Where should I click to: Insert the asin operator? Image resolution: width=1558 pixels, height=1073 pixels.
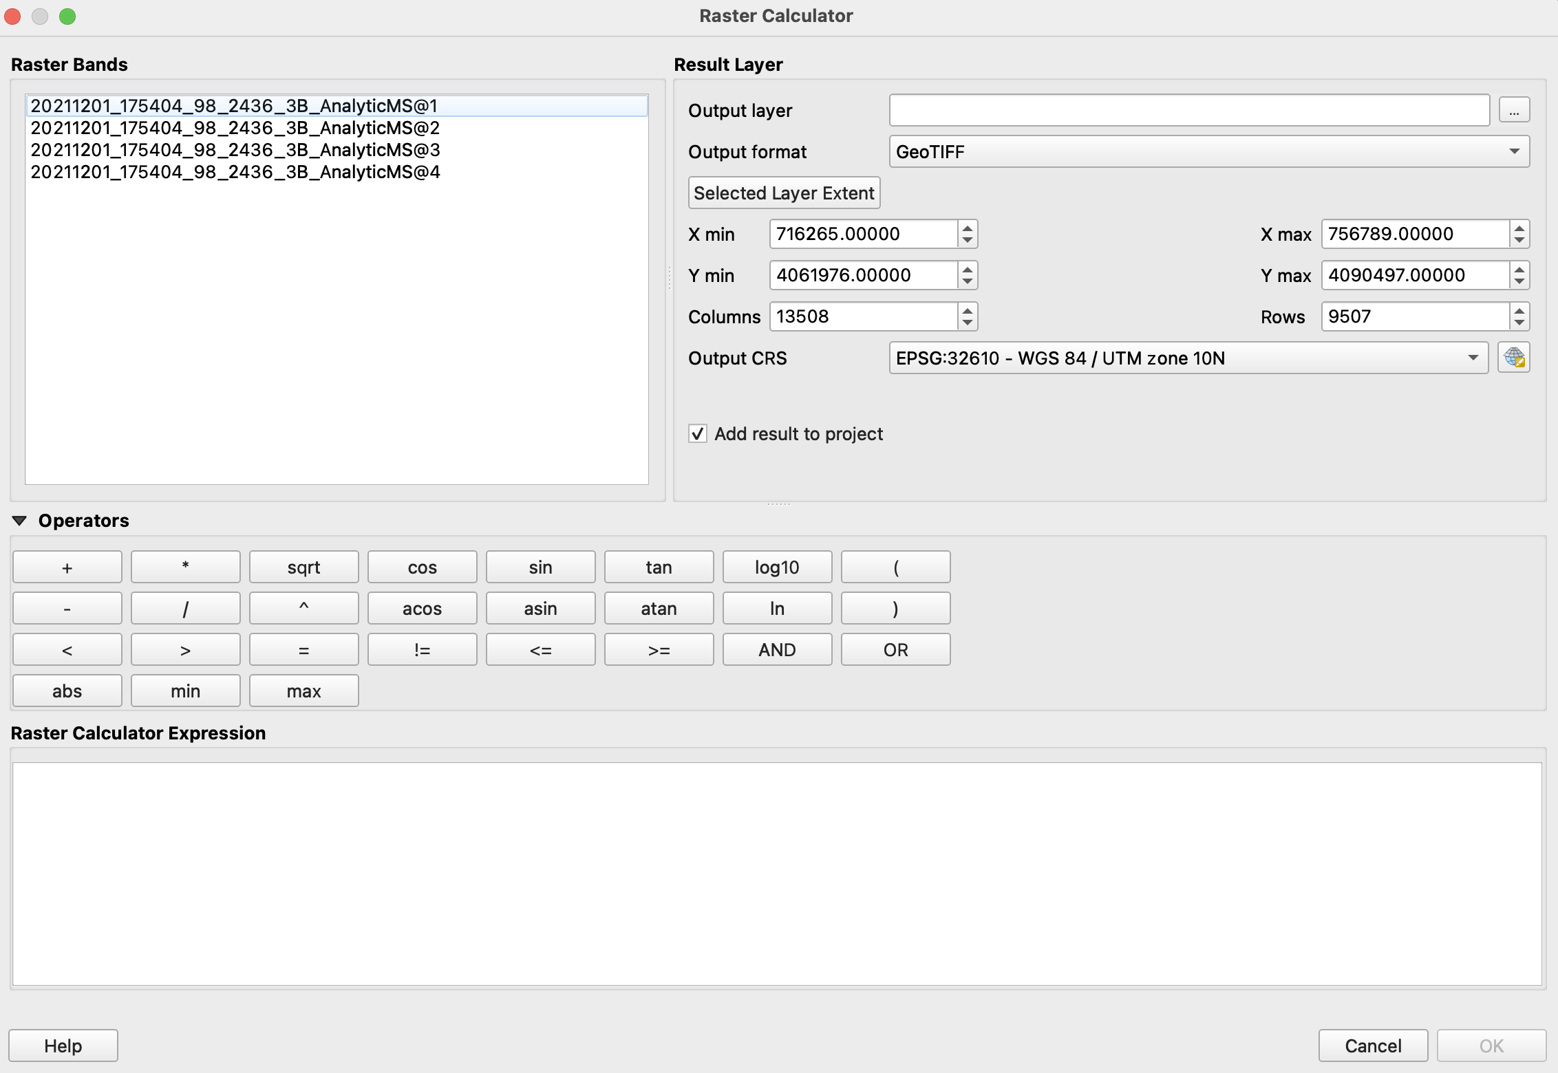[541, 608]
